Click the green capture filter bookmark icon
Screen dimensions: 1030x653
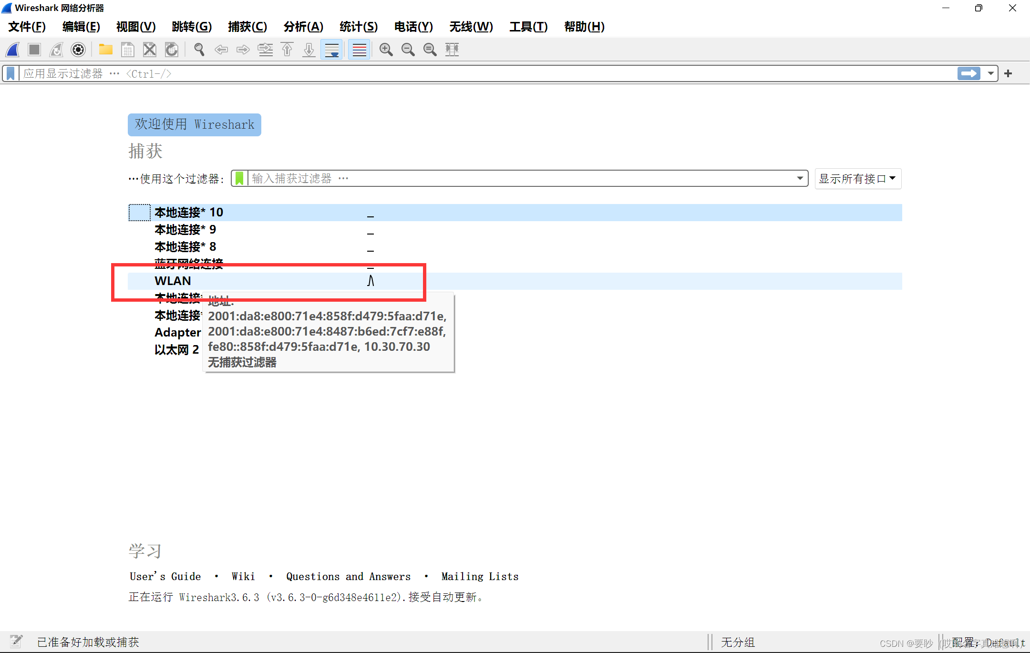[x=240, y=178]
